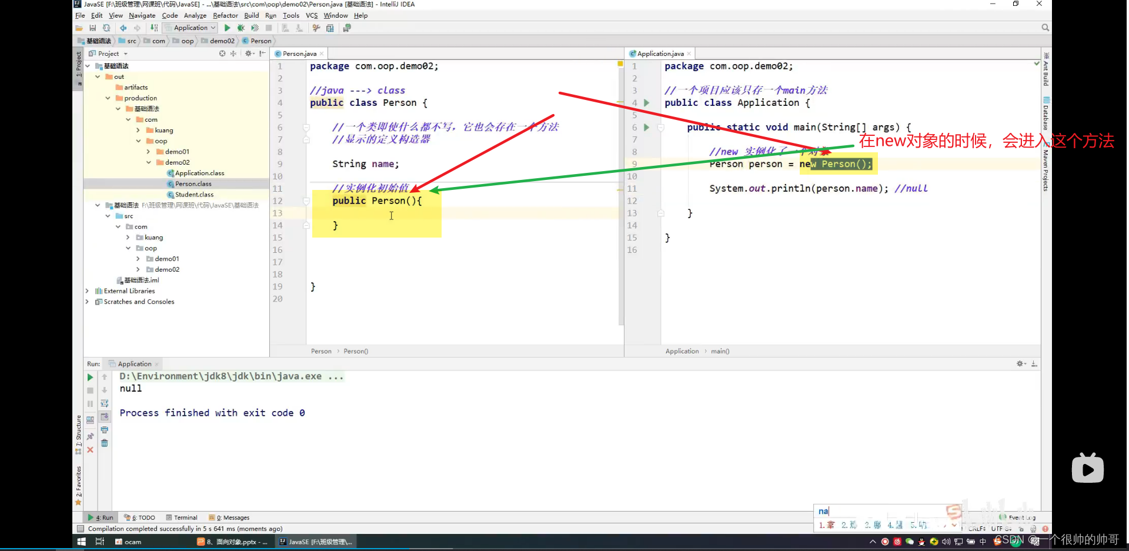Hide the Project panel with hide icon
The image size is (1129, 551).
[x=262, y=54]
